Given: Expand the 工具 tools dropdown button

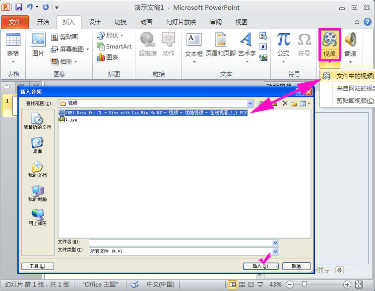Looking at the screenshot, I should pyautogui.click(x=38, y=266).
